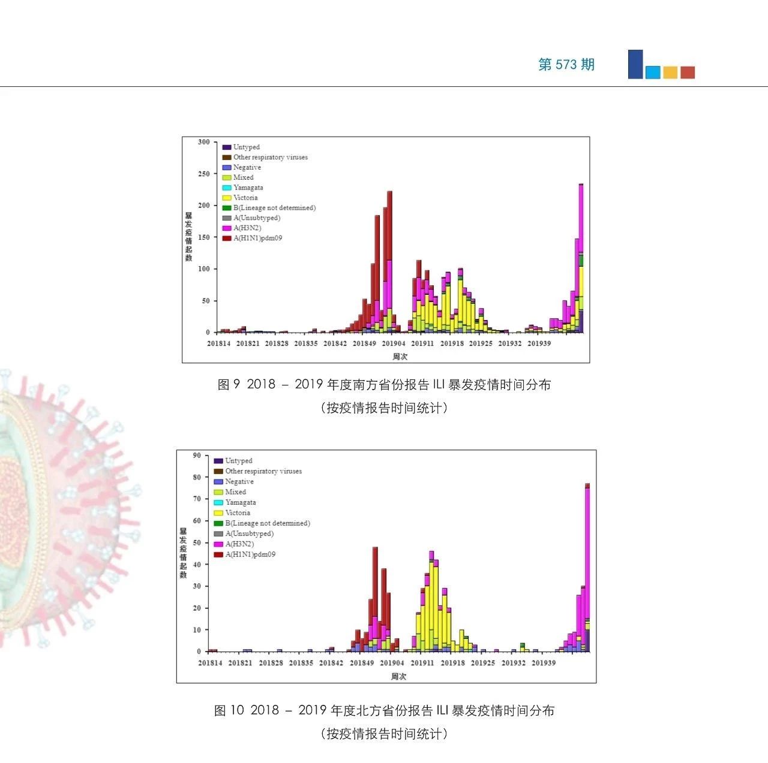Click the 201849 x-axis tick in the top chart
The height and width of the screenshot is (763, 768).
coord(364,343)
